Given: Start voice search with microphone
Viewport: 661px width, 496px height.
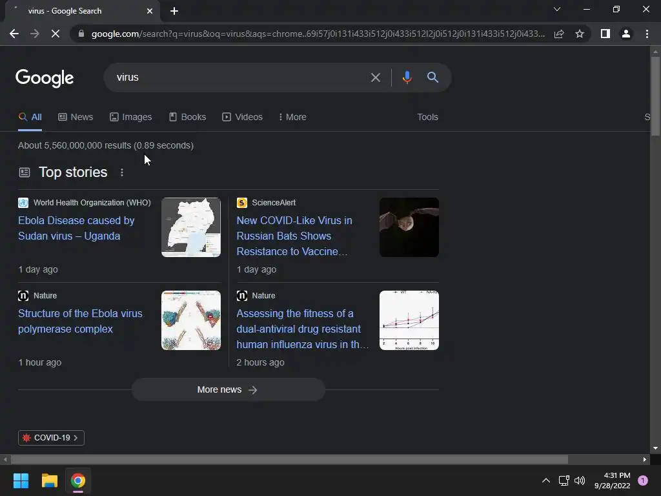Looking at the screenshot, I should click(x=407, y=77).
